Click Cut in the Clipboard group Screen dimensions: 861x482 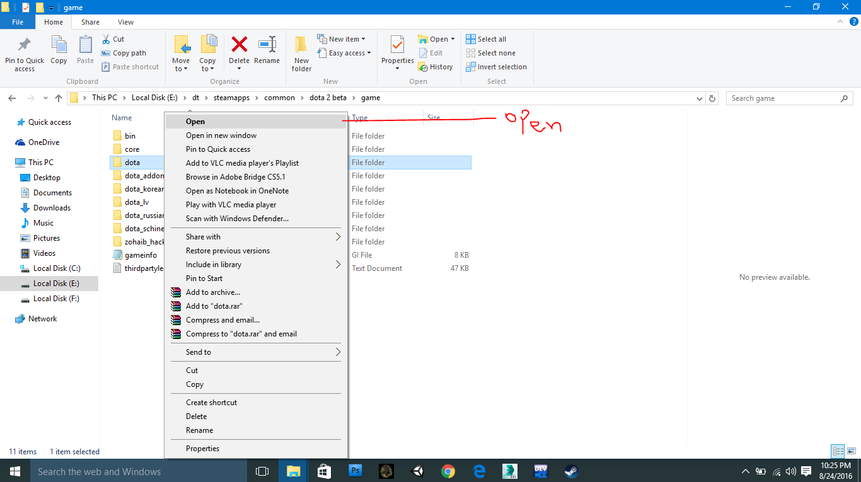113,39
